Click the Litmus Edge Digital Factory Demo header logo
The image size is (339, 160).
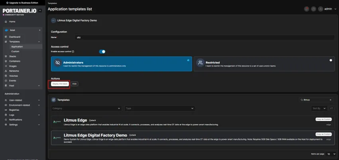pos(53,20)
